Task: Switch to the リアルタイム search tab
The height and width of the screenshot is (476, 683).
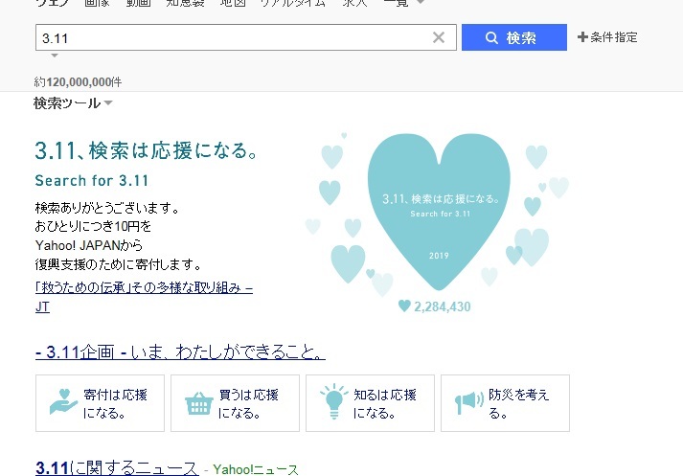Action: [293, 3]
